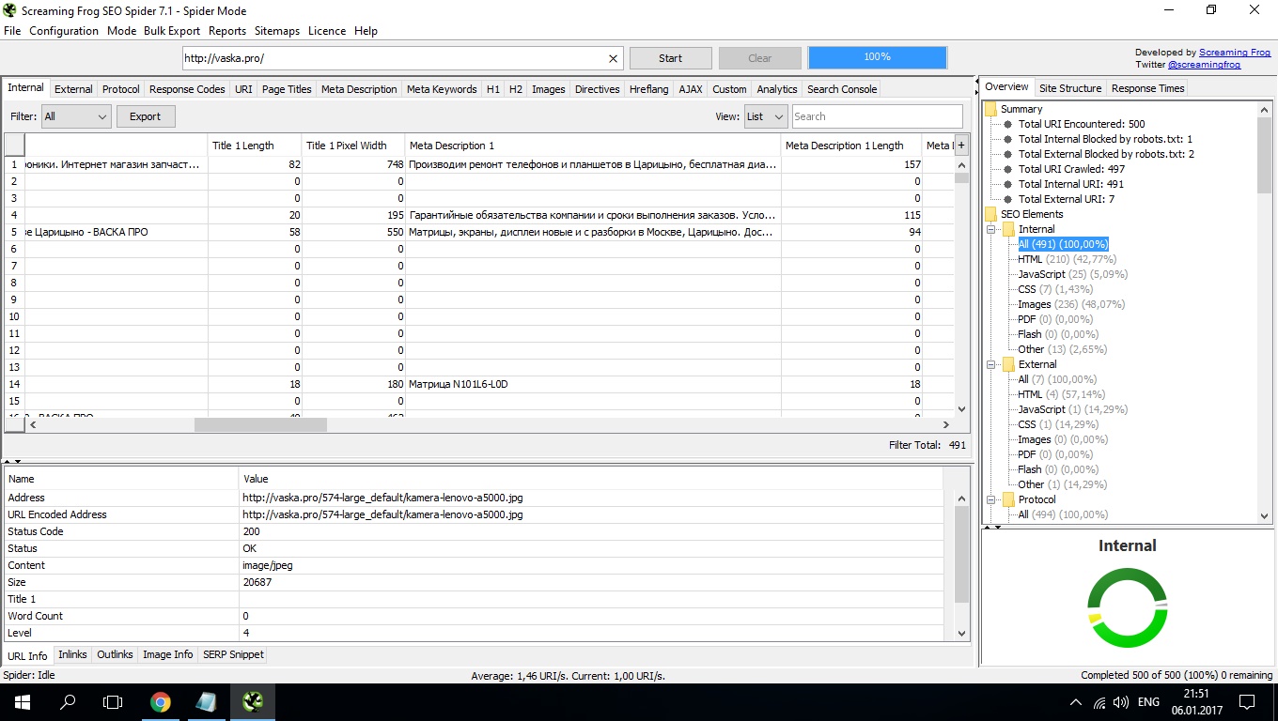Switch to the Meta Description tab
This screenshot has height=721, width=1278.
pyautogui.click(x=359, y=89)
